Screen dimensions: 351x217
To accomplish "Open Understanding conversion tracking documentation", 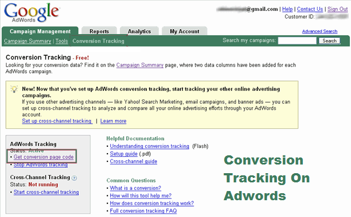I will click(150, 146).
